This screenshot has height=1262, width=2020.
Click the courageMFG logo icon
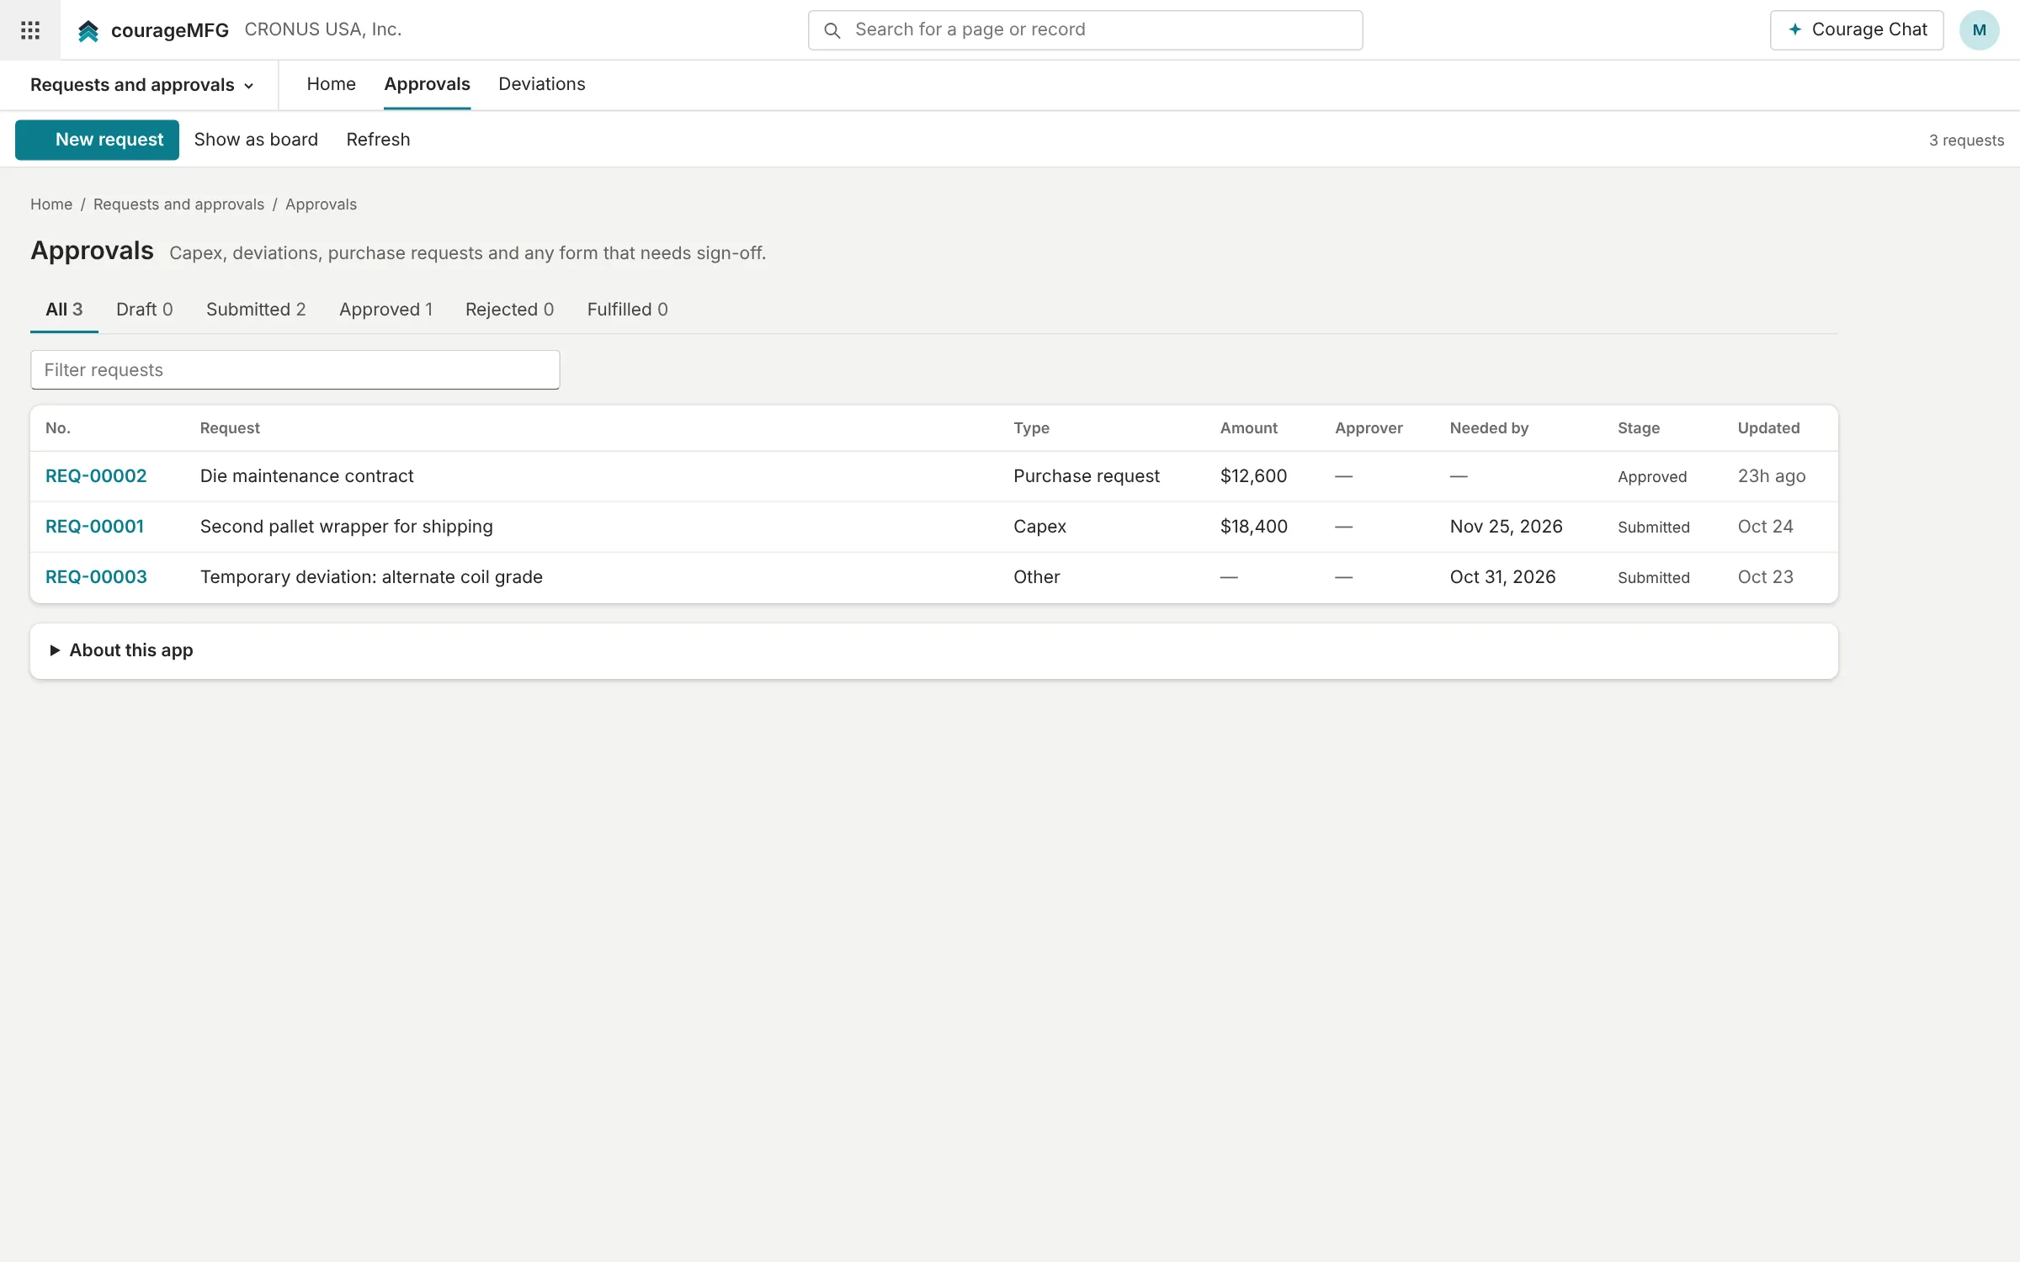[88, 31]
